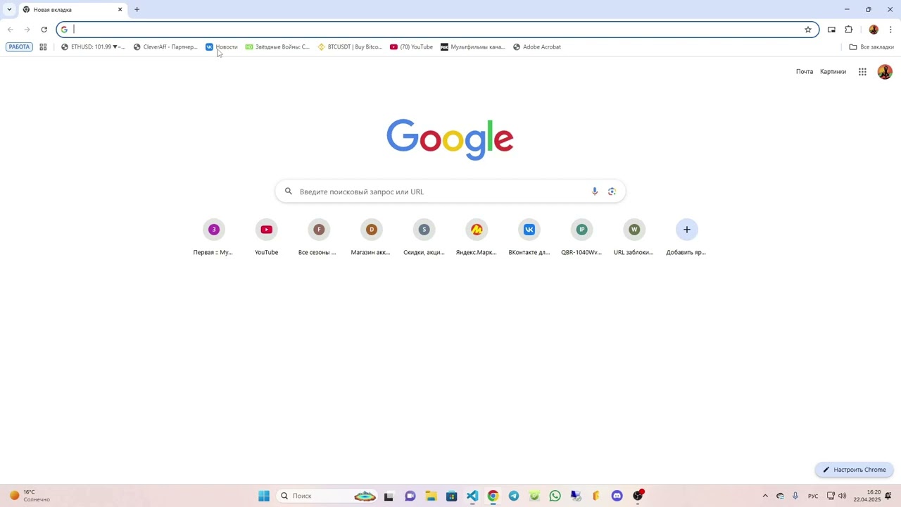Image resolution: width=901 pixels, height=507 pixels.
Task: Search by image with Google Lens
Action: pyautogui.click(x=612, y=192)
